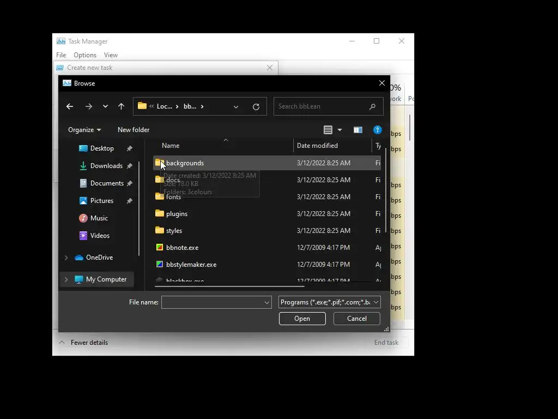This screenshot has height=419, width=558.
Task: Select bbstylemaker.exe file name
Action: [191, 265]
